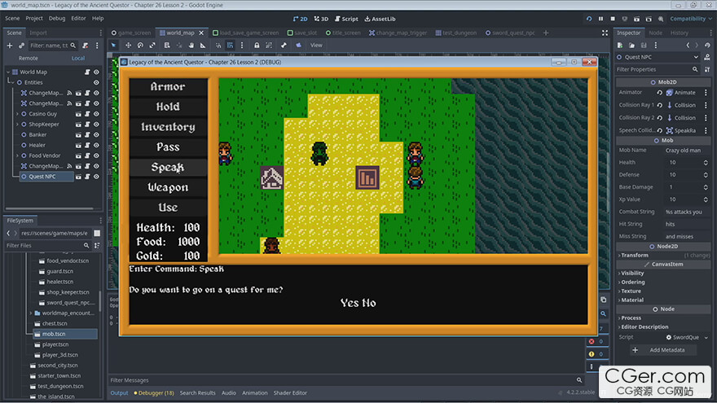717x403 pixels.
Task: Load an existing resource in Inspector
Action: (631, 46)
